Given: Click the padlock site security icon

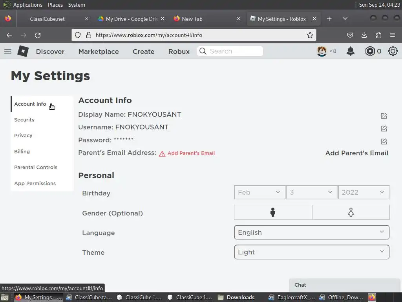Looking at the screenshot, I should click(89, 35).
